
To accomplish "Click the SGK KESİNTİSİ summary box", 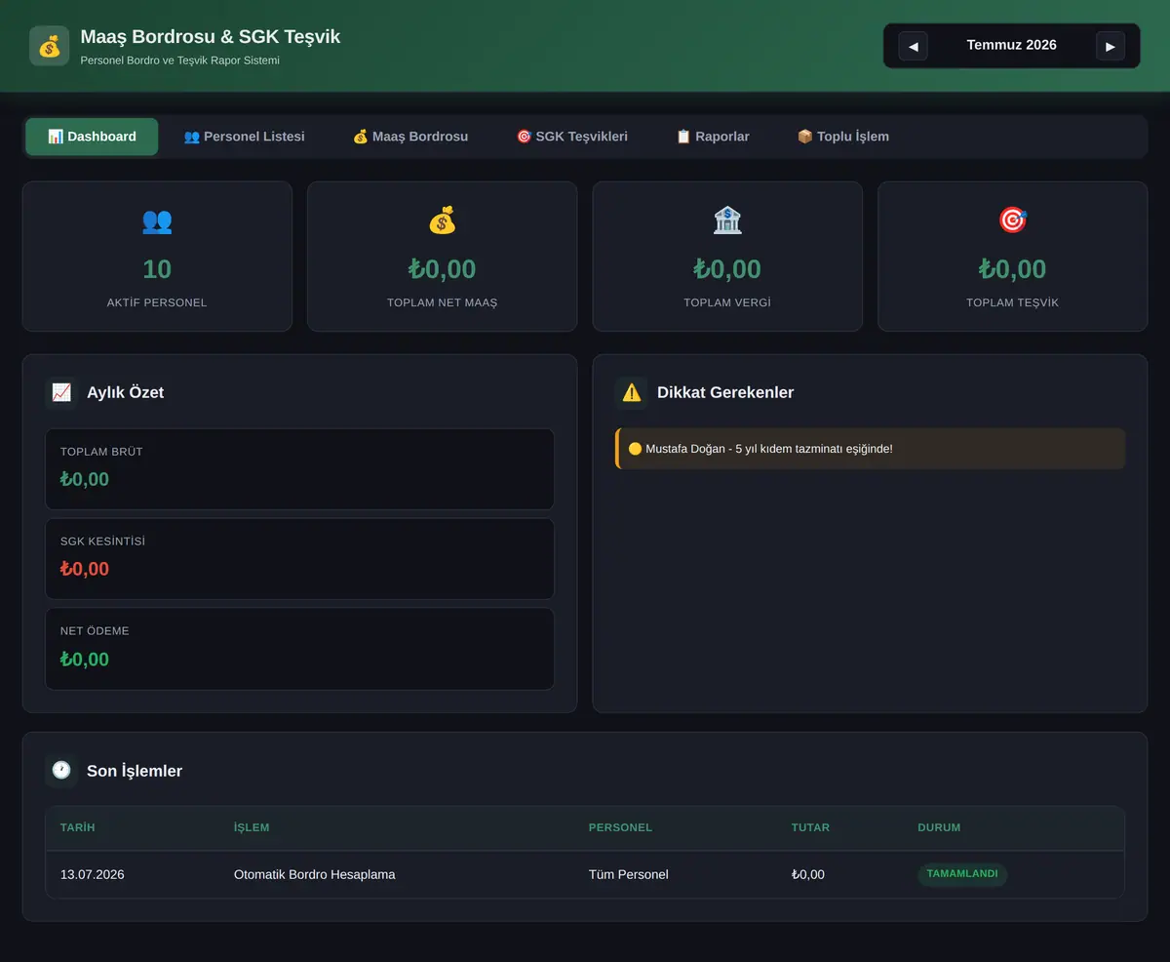I will [299, 559].
